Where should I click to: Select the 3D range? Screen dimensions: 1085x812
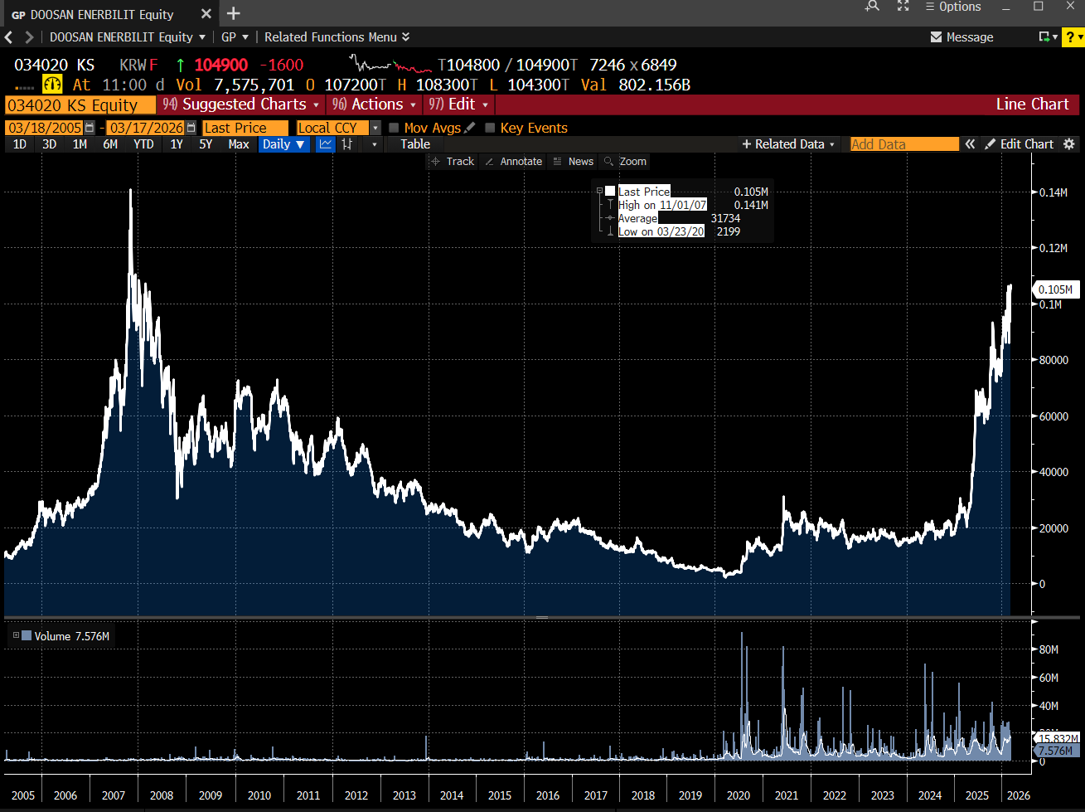50,144
